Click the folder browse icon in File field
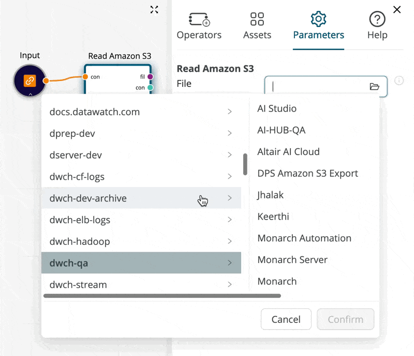Viewport: 414px width, 356px height. (x=375, y=86)
